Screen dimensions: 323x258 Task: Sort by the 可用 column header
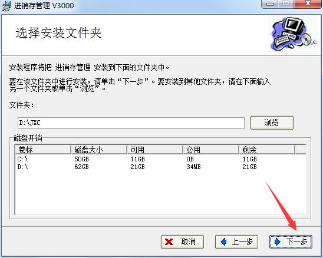(155, 150)
